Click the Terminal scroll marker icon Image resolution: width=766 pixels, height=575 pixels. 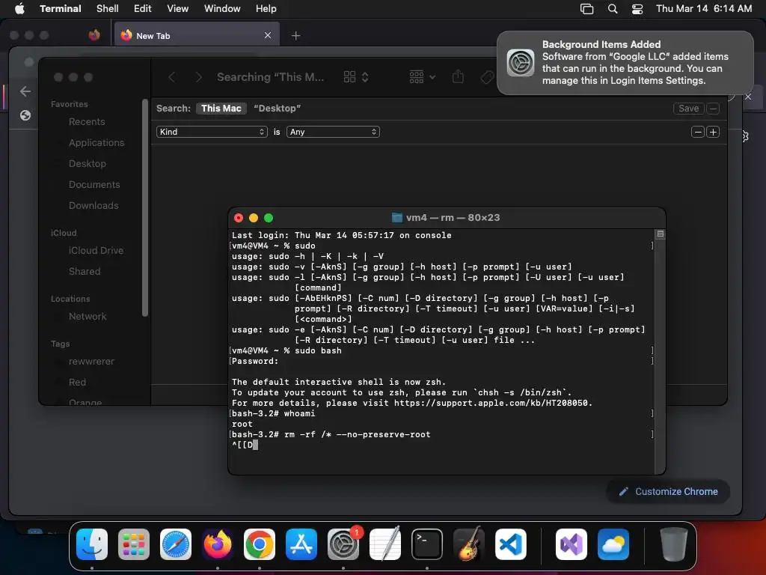tap(660, 234)
